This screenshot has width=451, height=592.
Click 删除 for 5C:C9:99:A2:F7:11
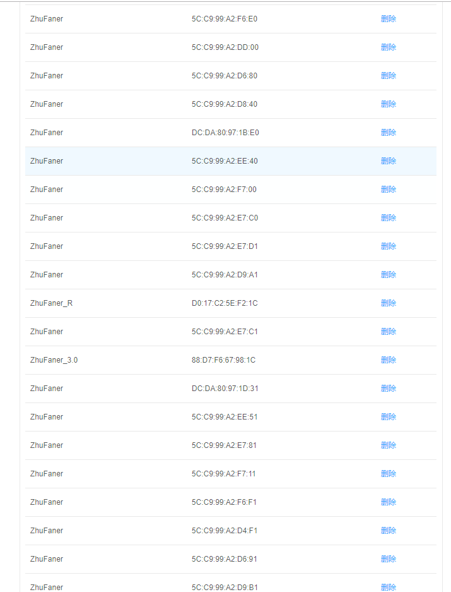tap(389, 474)
